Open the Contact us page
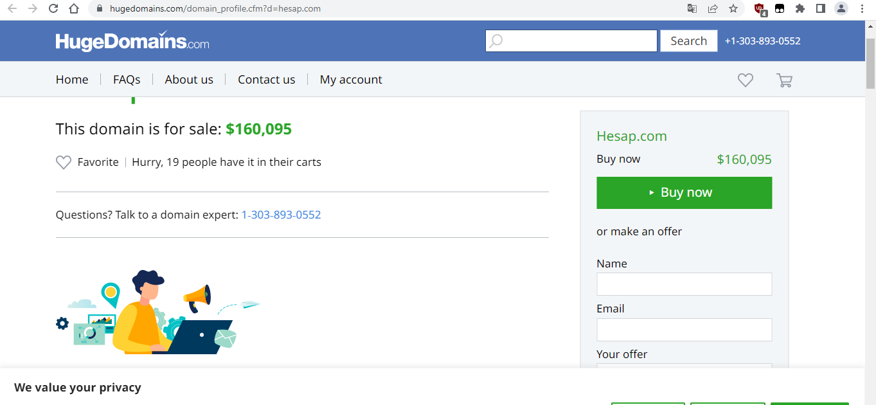The image size is (876, 405). pos(267,80)
